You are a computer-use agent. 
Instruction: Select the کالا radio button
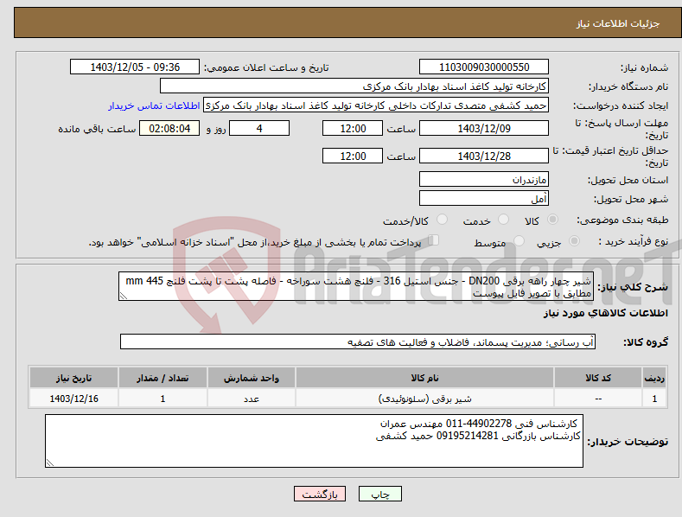(x=552, y=220)
